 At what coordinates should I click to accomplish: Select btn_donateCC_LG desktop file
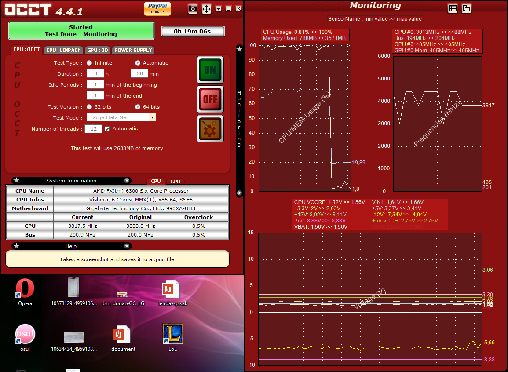coord(123,298)
